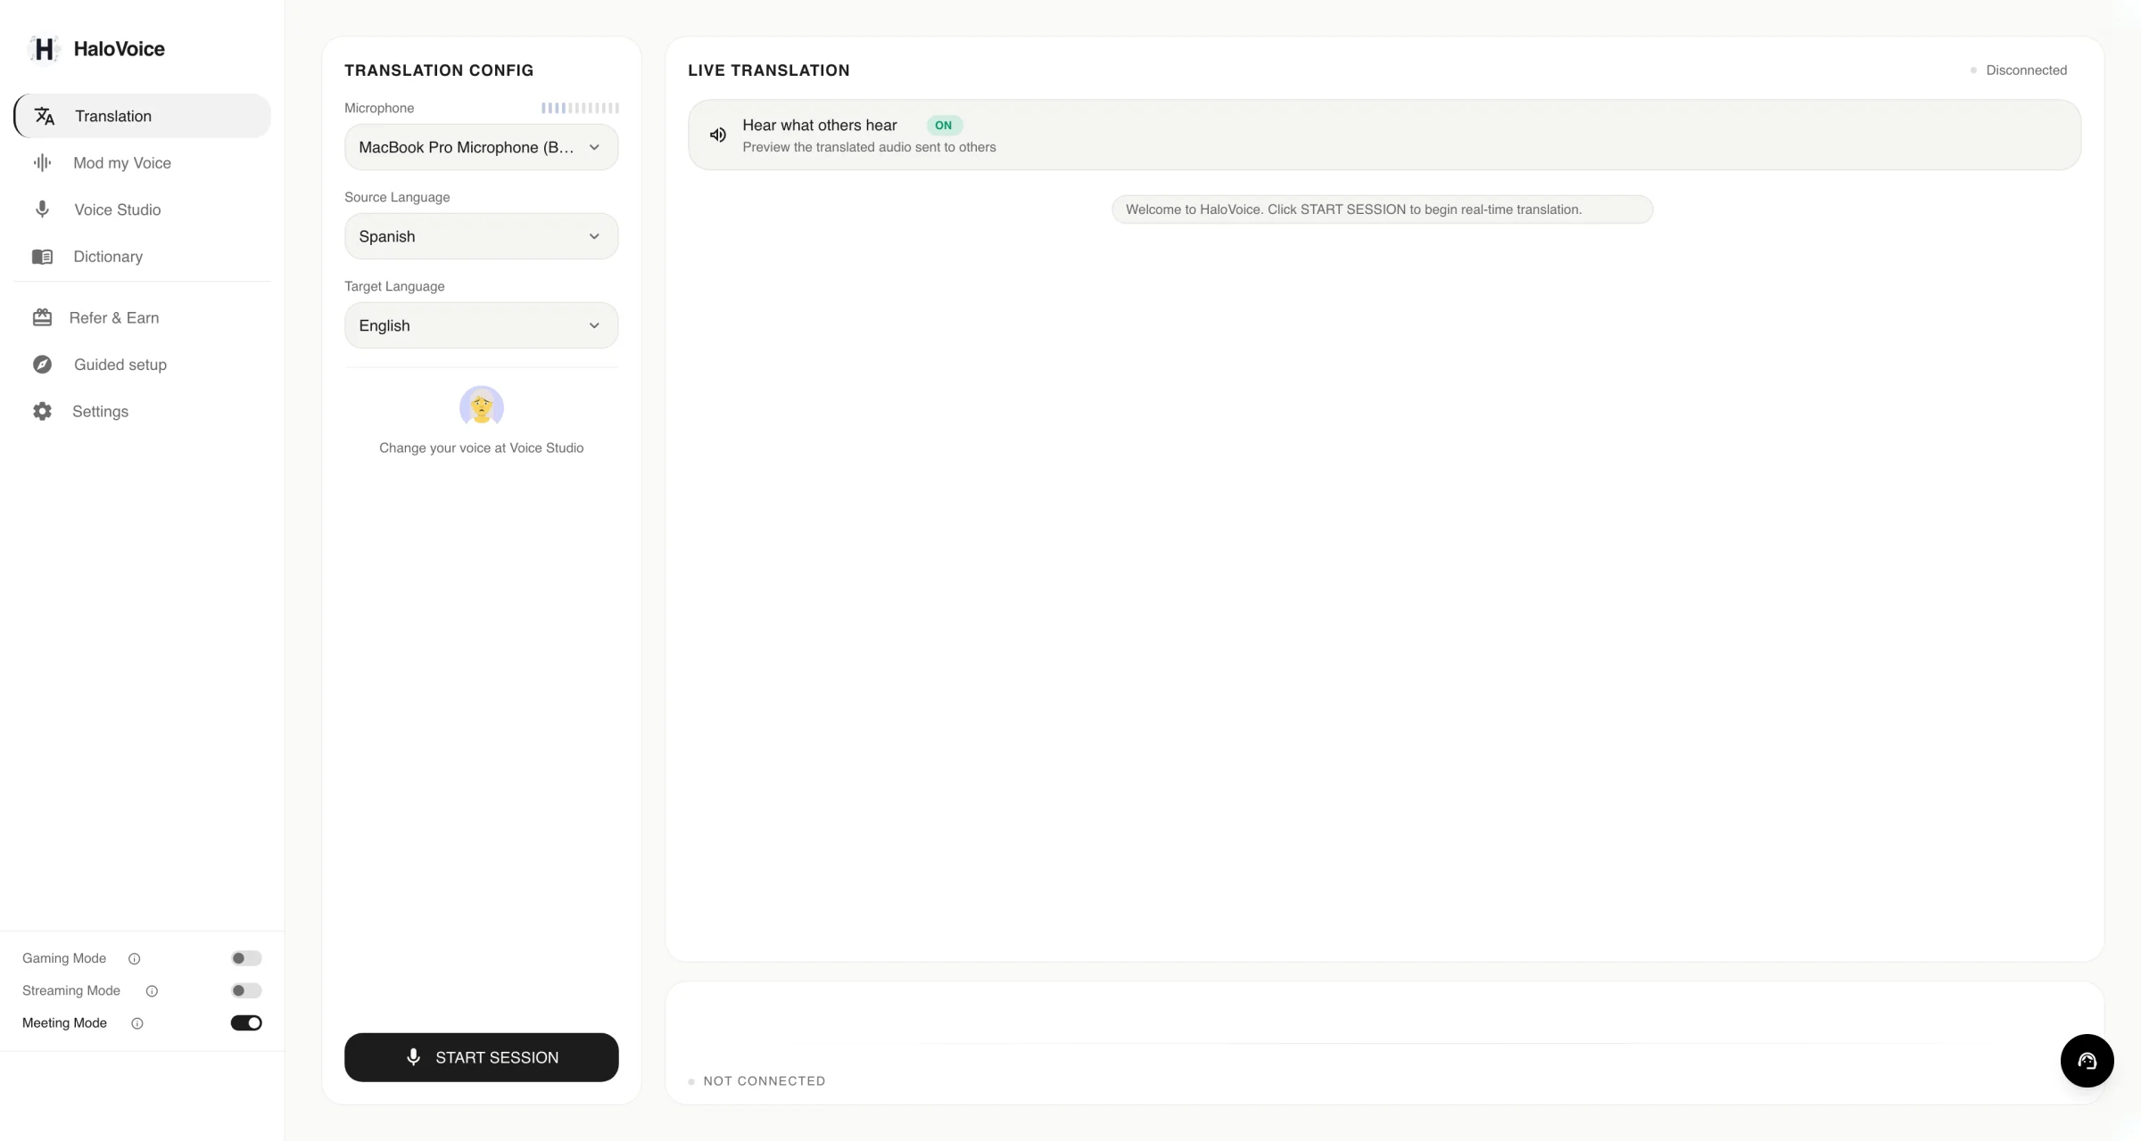
Task: Click the Translation language icon in sidebar
Action: point(45,116)
